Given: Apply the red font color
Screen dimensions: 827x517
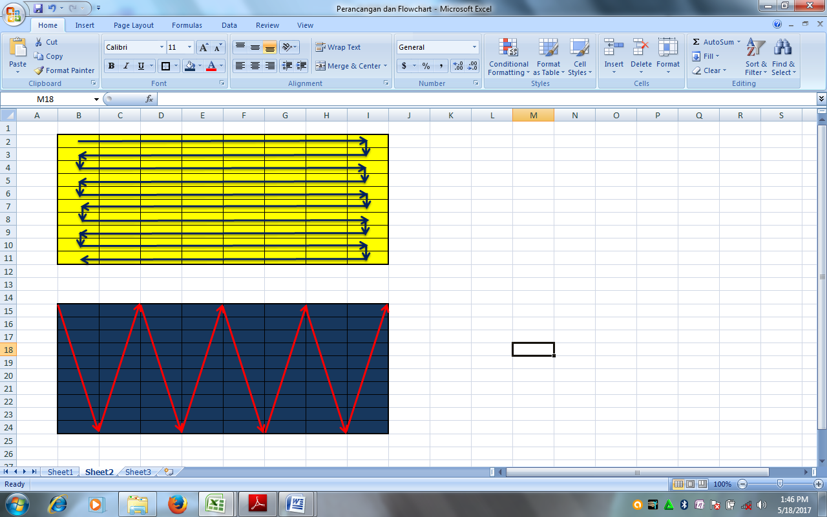Looking at the screenshot, I should (x=211, y=66).
